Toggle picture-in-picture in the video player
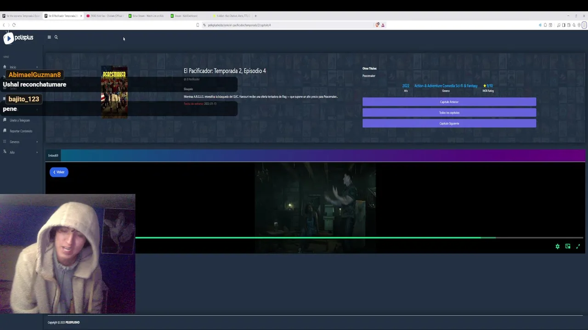Viewport: 588px width, 330px height. [x=568, y=247]
